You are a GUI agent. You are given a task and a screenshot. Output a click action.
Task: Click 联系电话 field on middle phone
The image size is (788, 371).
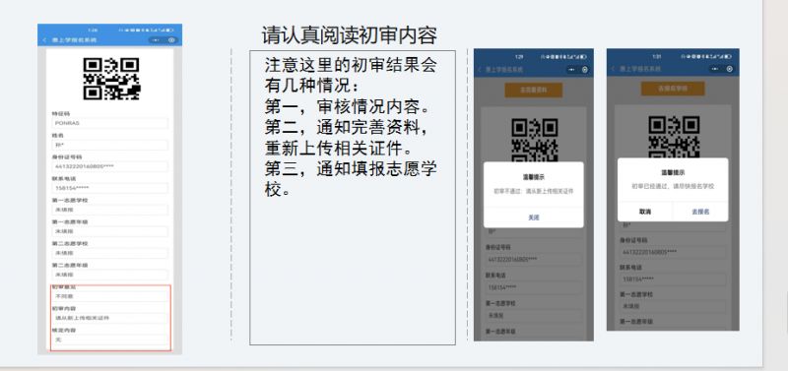[x=533, y=287]
